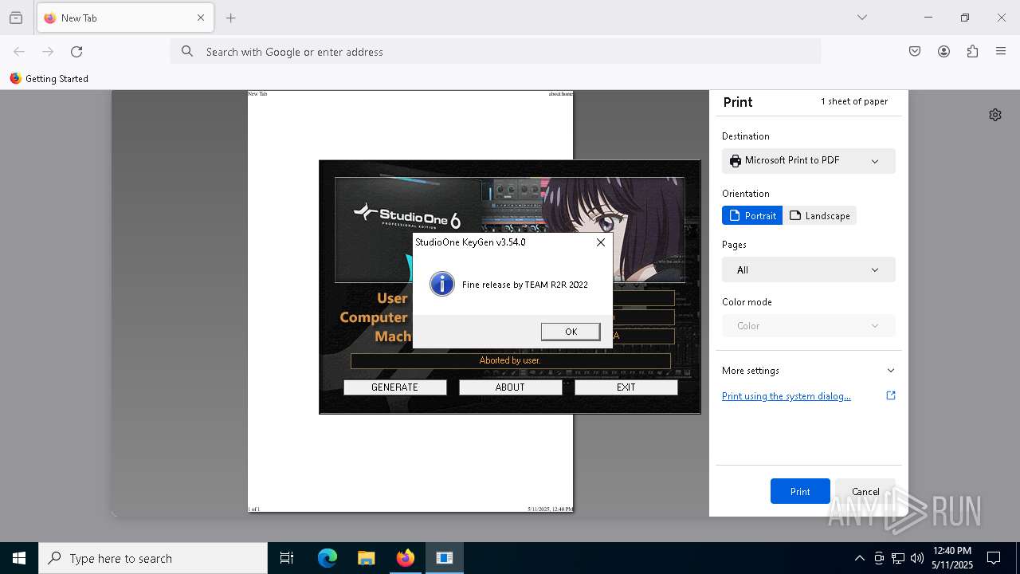Close the StudioOne KeyGen message box
Viewport: 1020px width, 574px height.
[601, 242]
